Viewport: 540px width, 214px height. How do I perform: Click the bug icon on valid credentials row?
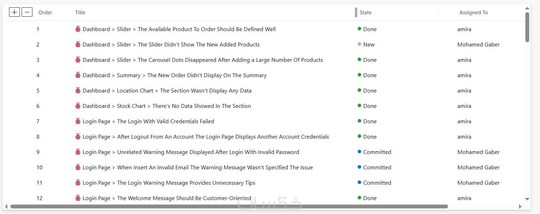[x=78, y=121]
